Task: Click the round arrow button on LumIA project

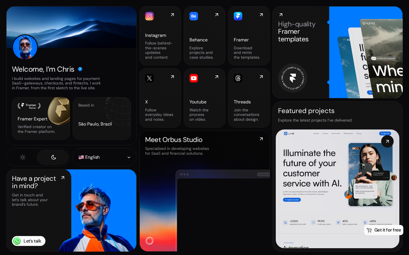Action: [387, 141]
